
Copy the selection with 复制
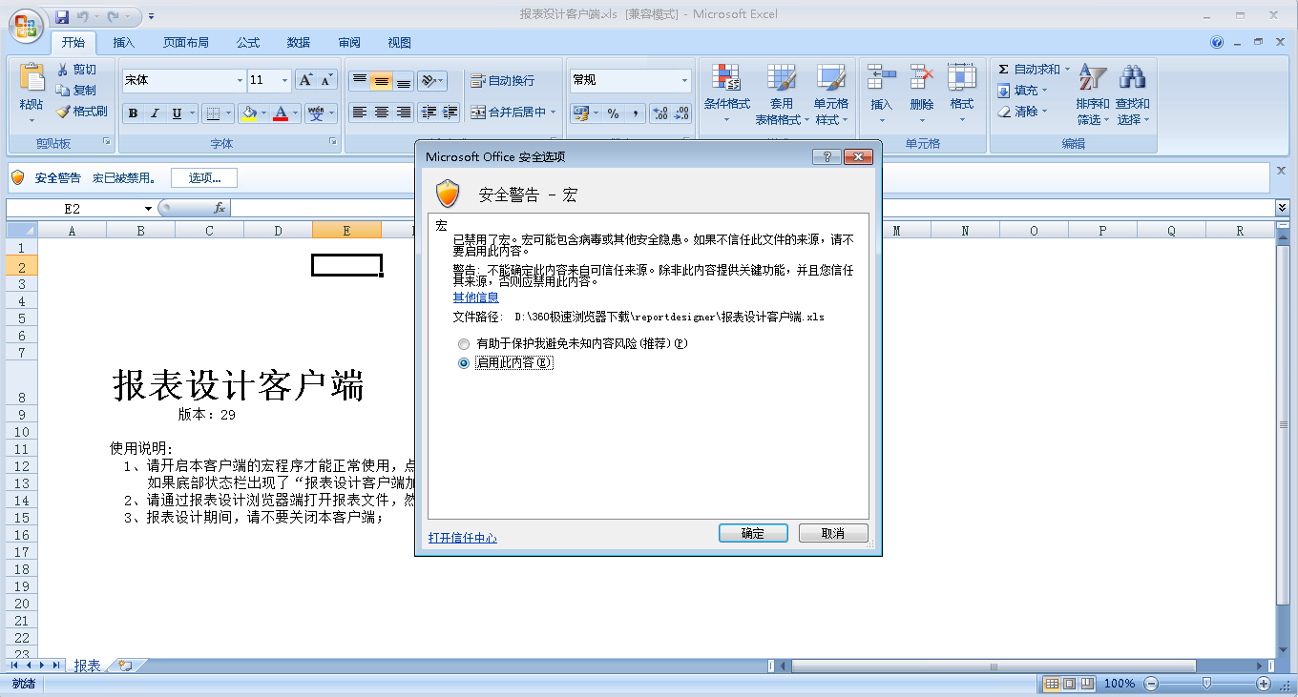[76, 91]
